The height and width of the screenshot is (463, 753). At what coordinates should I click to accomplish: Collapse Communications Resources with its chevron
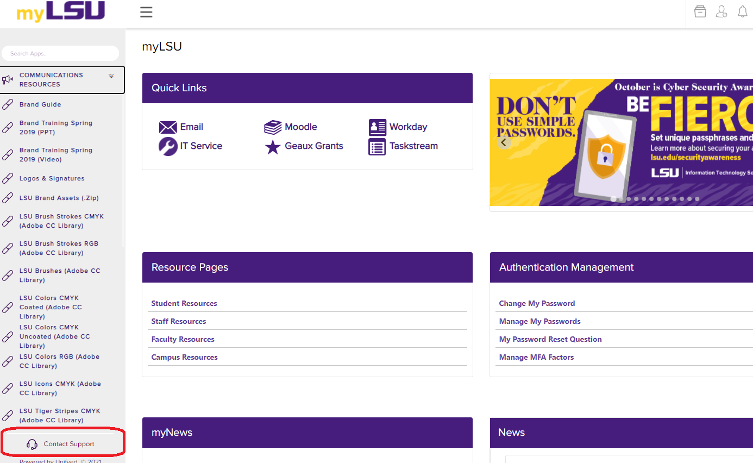click(x=111, y=76)
